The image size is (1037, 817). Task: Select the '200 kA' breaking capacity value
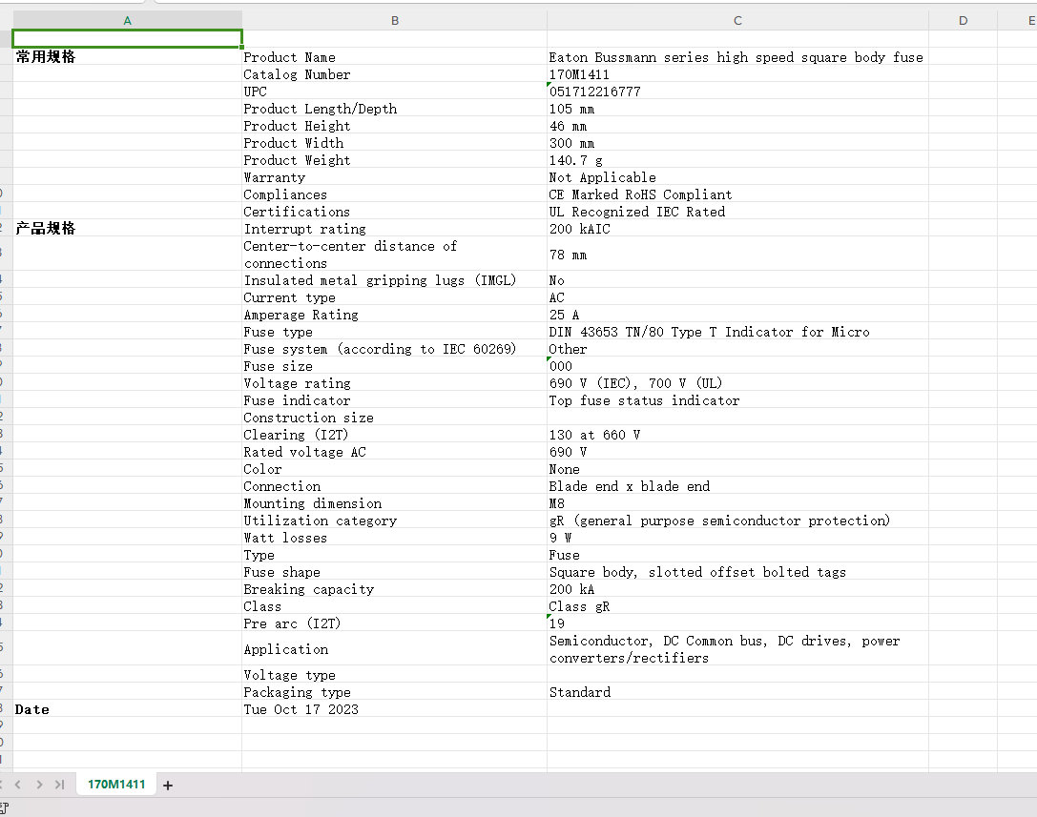738,589
